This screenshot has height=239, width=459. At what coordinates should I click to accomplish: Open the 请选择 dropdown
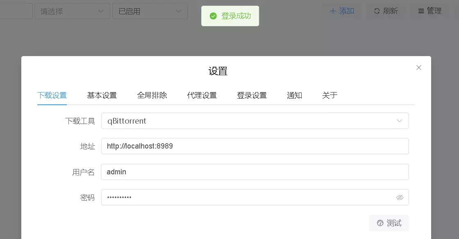coord(72,11)
